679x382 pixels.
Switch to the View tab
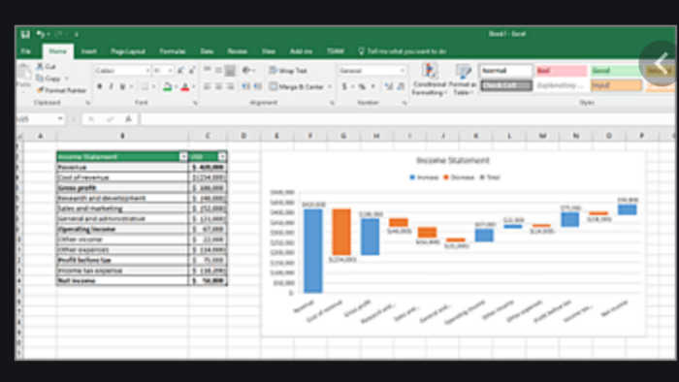point(269,51)
